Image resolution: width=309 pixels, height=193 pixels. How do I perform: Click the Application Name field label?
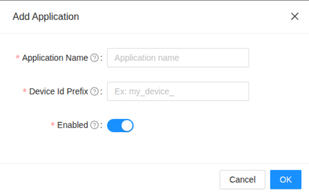coord(55,58)
